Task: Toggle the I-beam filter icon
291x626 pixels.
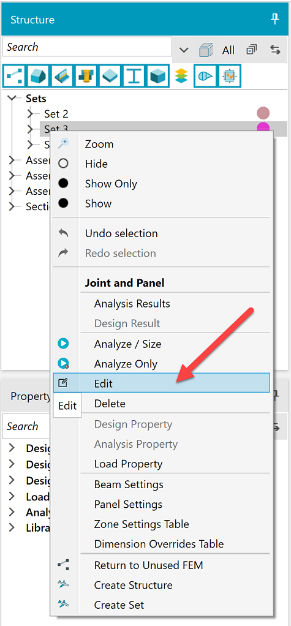Action: coord(134,75)
